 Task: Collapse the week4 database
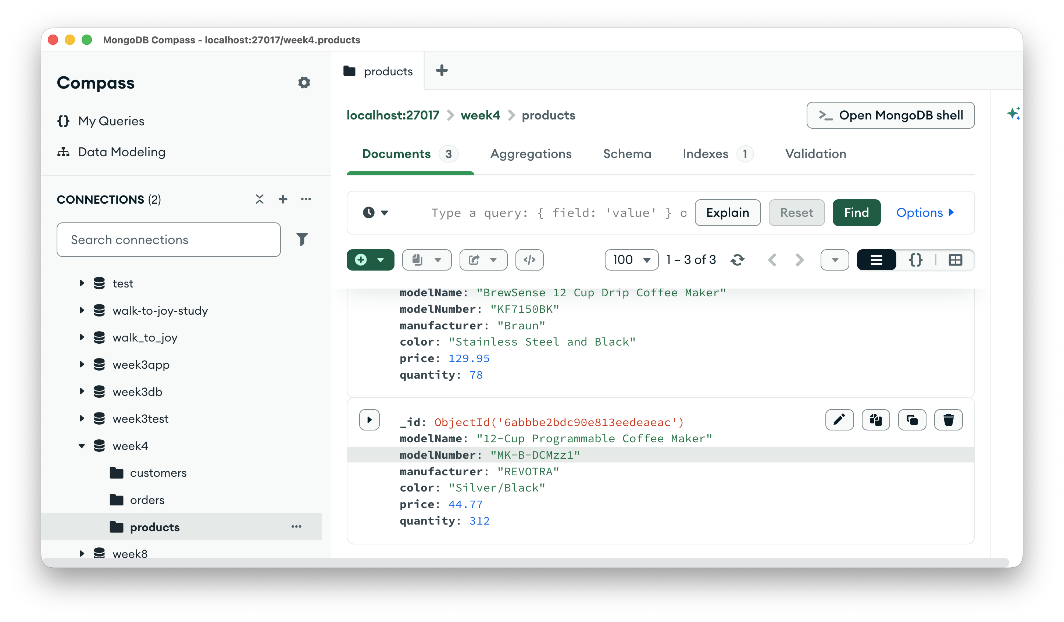(x=82, y=446)
